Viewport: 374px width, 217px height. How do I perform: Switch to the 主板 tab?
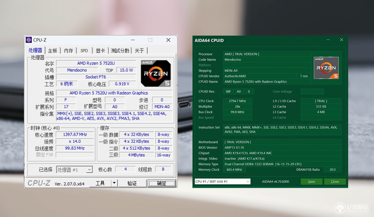click(x=52, y=51)
